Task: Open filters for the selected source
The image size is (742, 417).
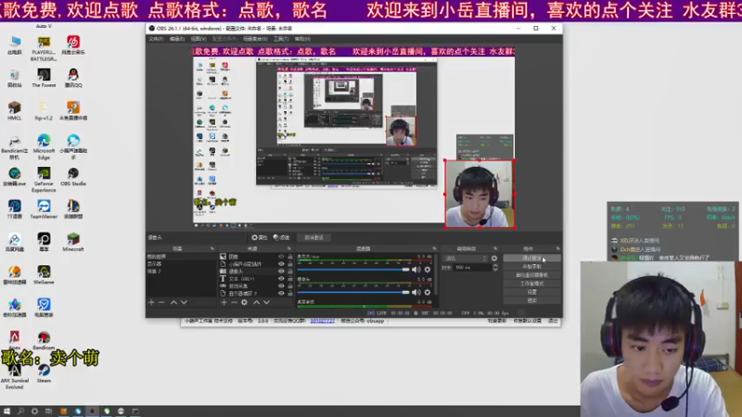Action: click(282, 237)
